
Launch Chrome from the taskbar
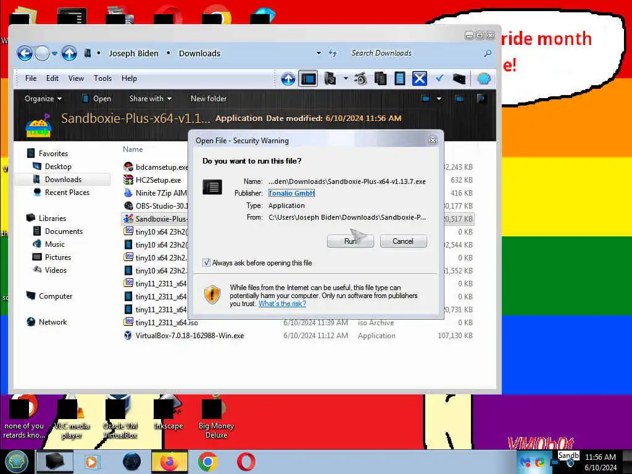pyautogui.click(x=208, y=462)
